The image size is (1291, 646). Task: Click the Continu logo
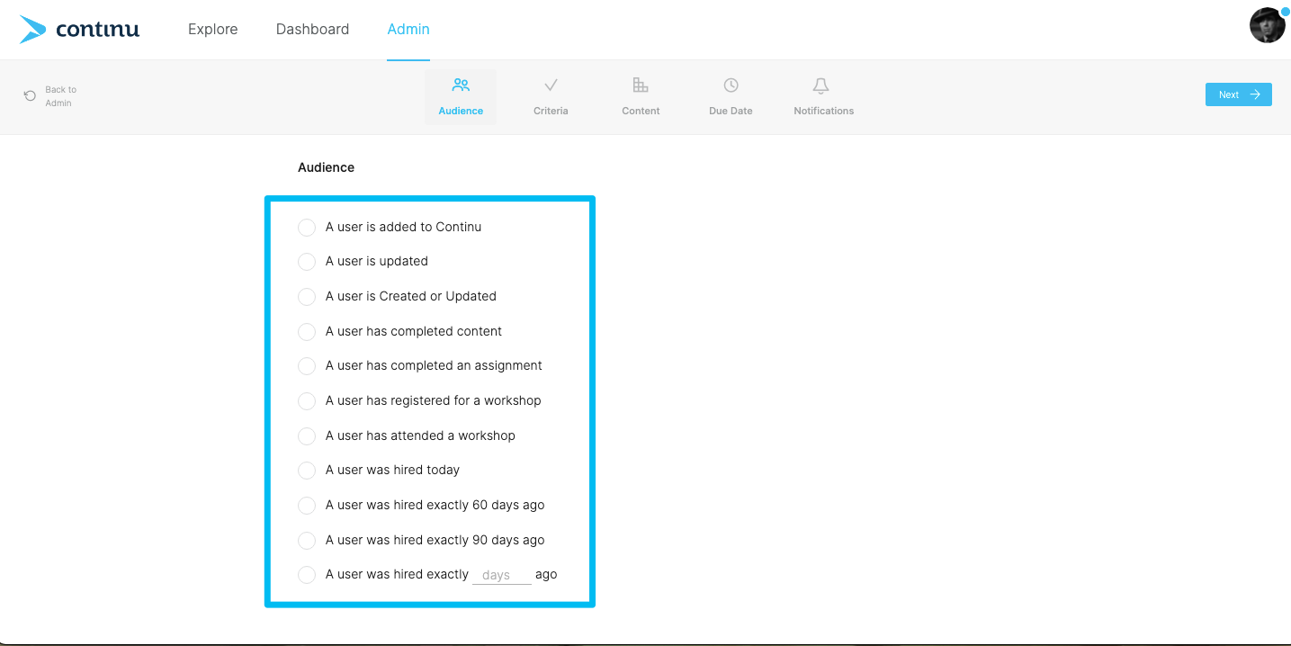pos(79,30)
